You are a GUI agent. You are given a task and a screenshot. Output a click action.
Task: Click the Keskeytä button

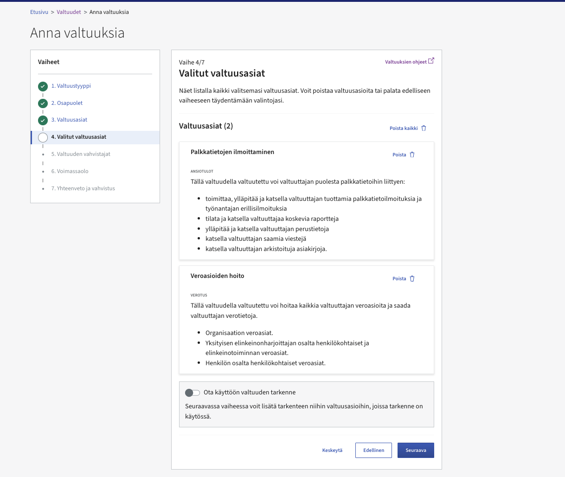332,450
